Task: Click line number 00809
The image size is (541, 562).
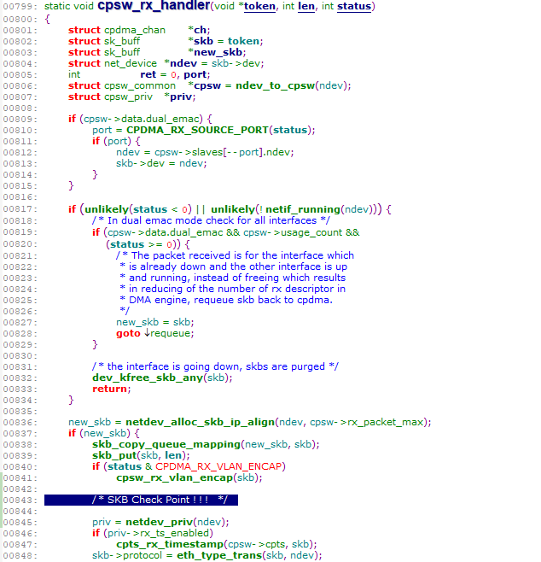Action: point(20,120)
